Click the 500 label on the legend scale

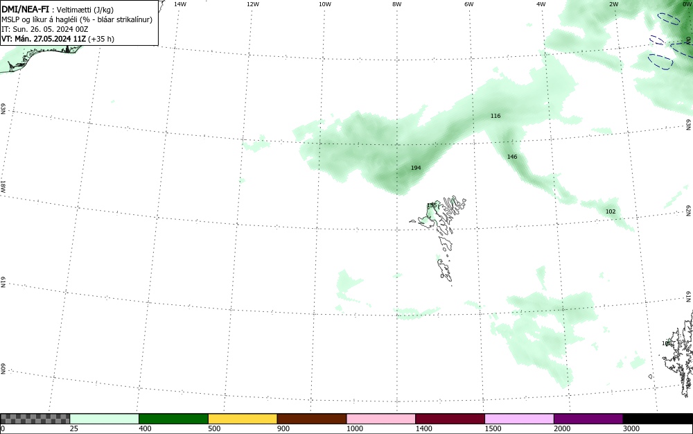214,428
